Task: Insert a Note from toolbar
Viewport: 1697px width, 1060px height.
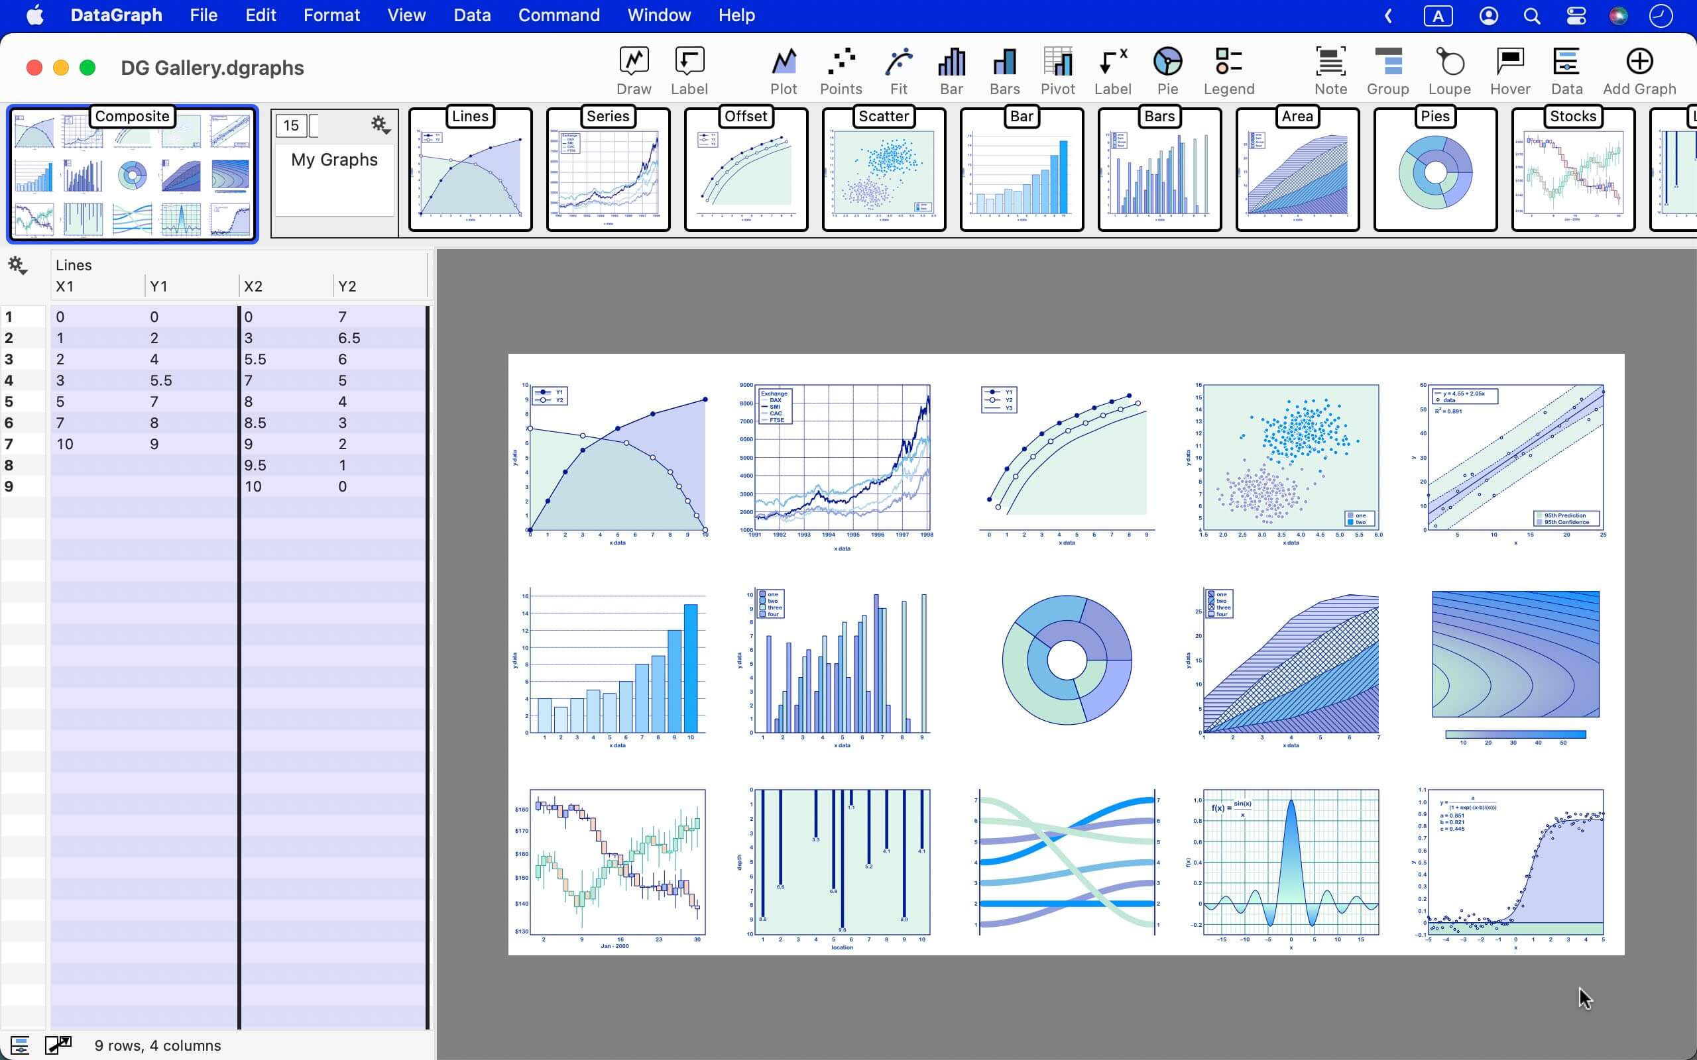Action: [1330, 70]
